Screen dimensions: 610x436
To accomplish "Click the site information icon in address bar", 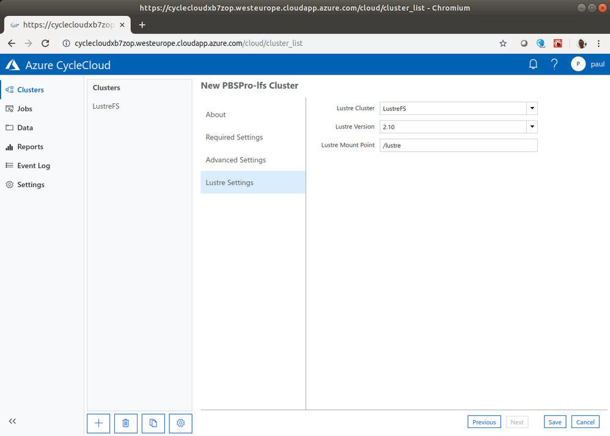I will point(66,43).
